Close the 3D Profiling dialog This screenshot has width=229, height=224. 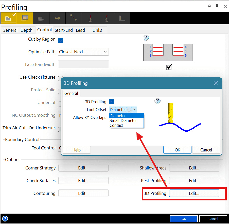216,83
